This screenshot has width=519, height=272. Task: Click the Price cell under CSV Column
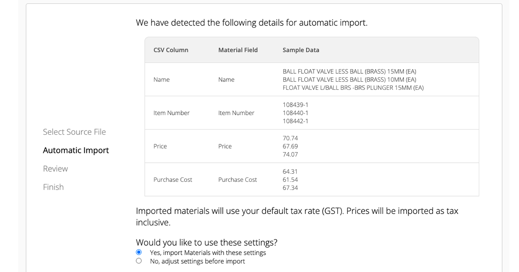[160, 146]
